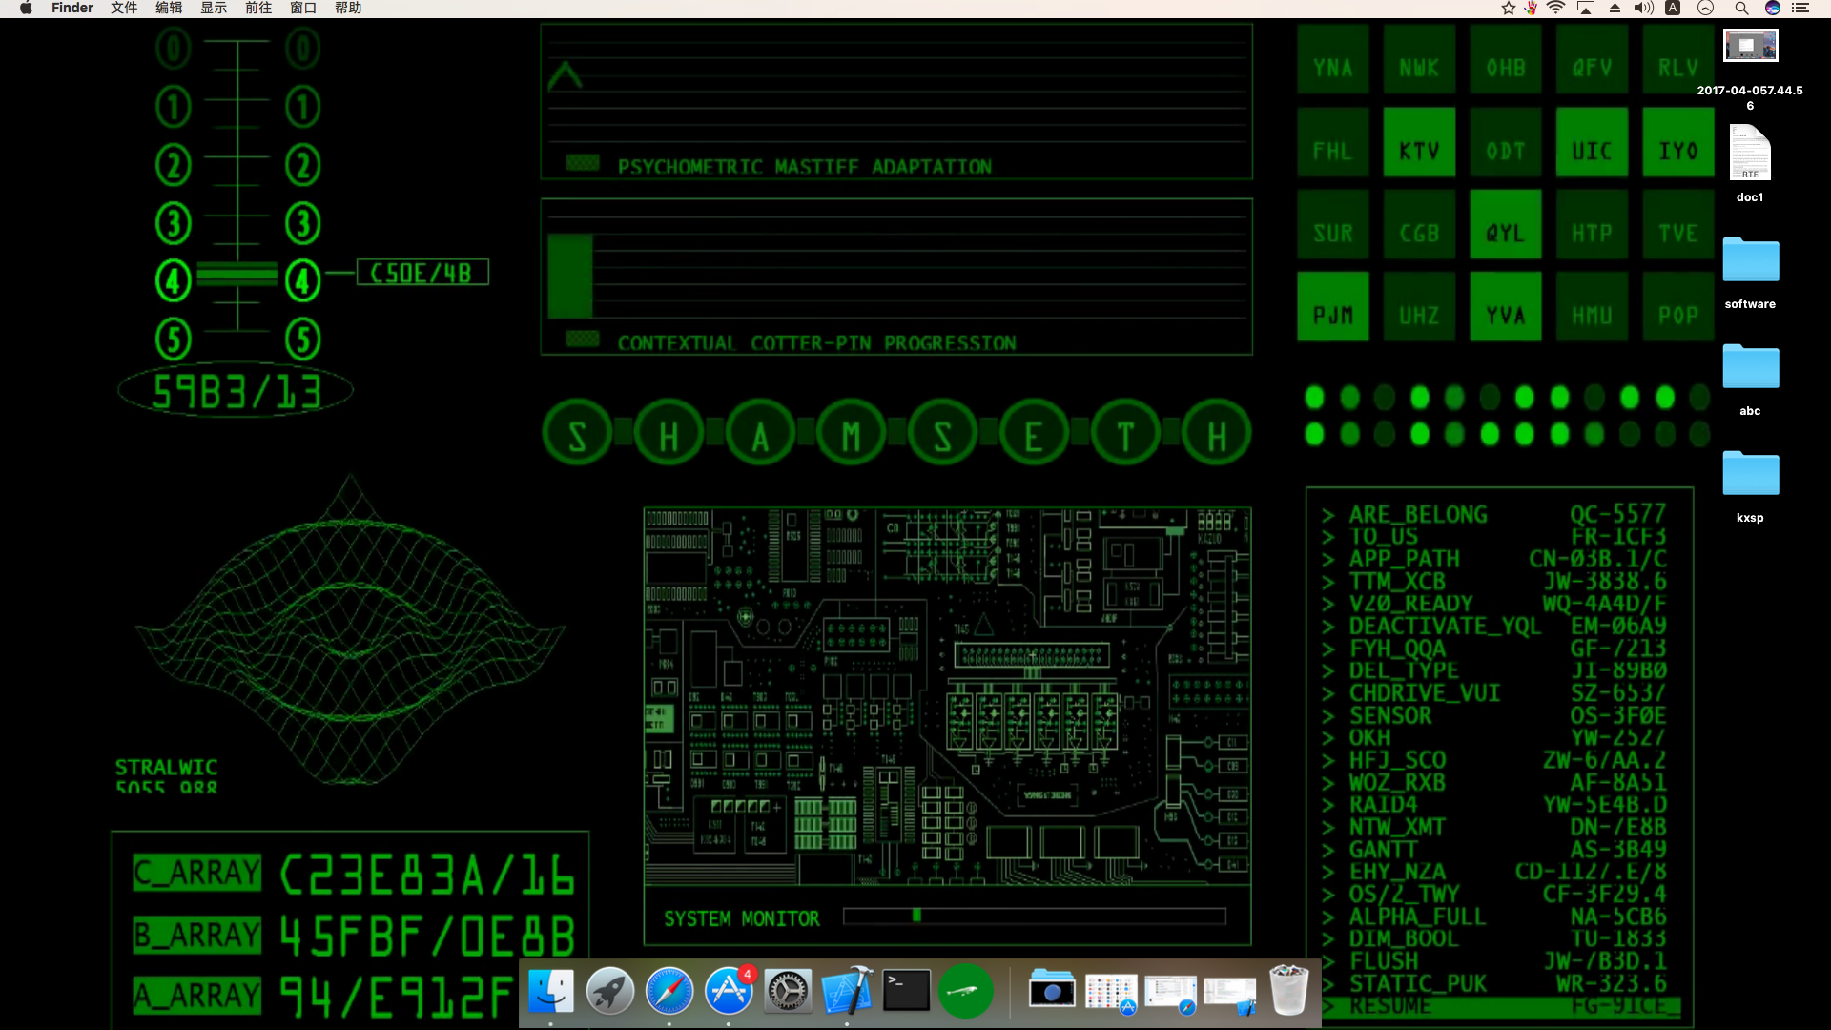Screen dimensions: 1831x1030
Task: Select the doc1 RTF file
Action: point(1751,164)
